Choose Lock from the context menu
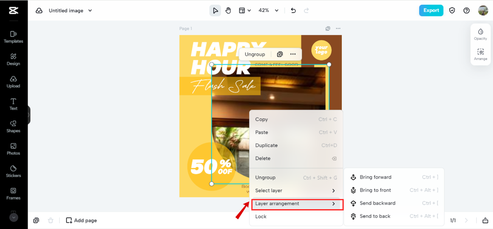The height and width of the screenshot is (229, 493). coord(296,216)
